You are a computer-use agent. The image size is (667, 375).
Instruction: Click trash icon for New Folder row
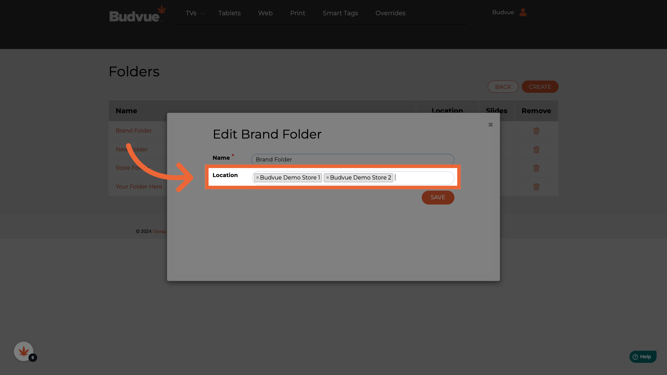(536, 150)
